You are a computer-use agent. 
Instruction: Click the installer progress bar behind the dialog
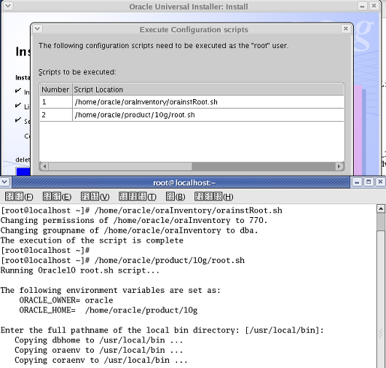tap(23, 171)
